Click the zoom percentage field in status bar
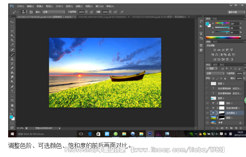The image size is (246, 157). click(20, 128)
